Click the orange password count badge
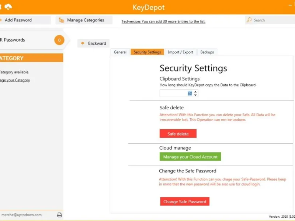295x221 pixels. point(59,40)
